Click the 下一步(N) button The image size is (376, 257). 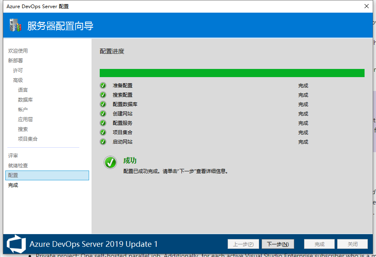tap(278, 244)
